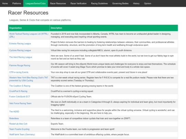
Task: Click 'The WattFabrik is a committed team' description
Action: (x=90, y=135)
